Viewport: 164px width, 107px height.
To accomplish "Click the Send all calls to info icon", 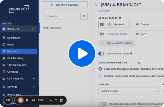I will pyautogui.click(x=120, y=18).
